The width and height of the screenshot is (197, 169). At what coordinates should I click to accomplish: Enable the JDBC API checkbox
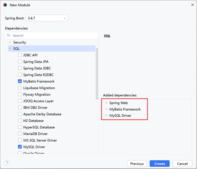pos(20,55)
